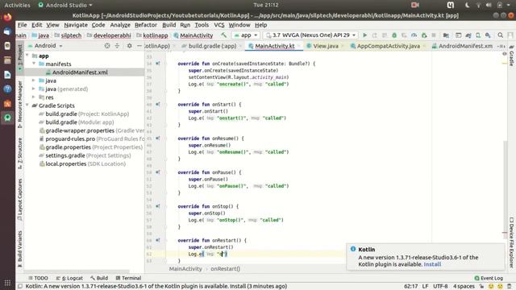Open the VCS menu
Image resolution: width=516 pixels, height=290 pixels.
coord(219,25)
